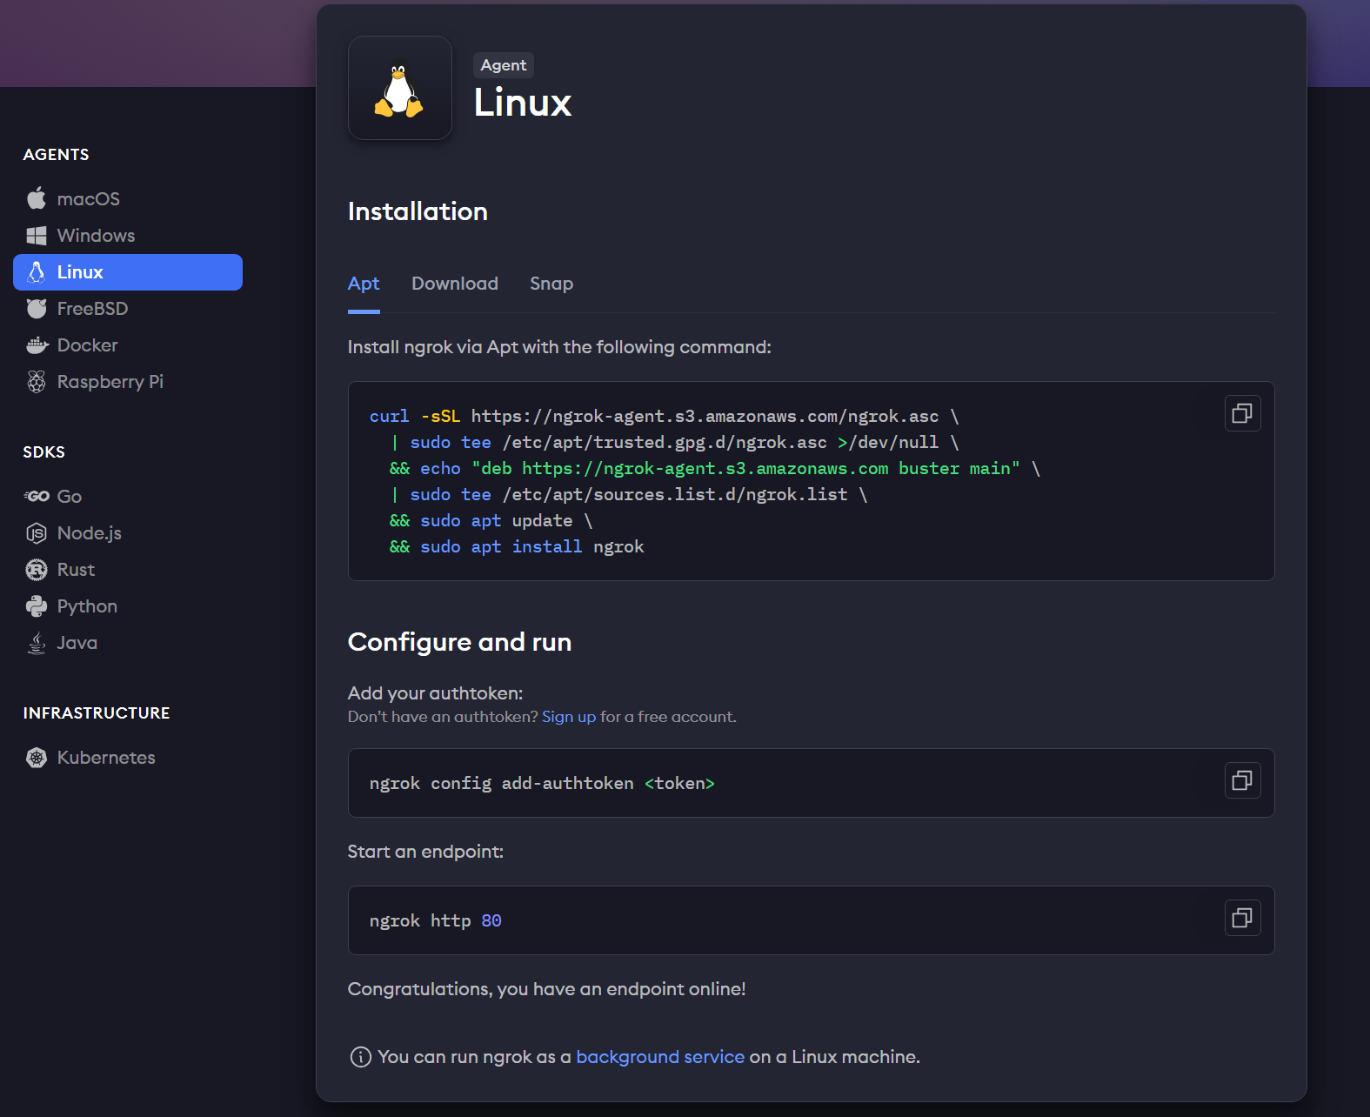
Task: Click the Java coffee cup icon
Action: pos(37,643)
